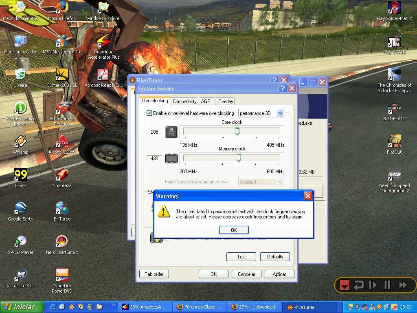Screen dimensions: 417x313
Task: Click the GPU chip icon beside Core clock
Action: coord(171,132)
